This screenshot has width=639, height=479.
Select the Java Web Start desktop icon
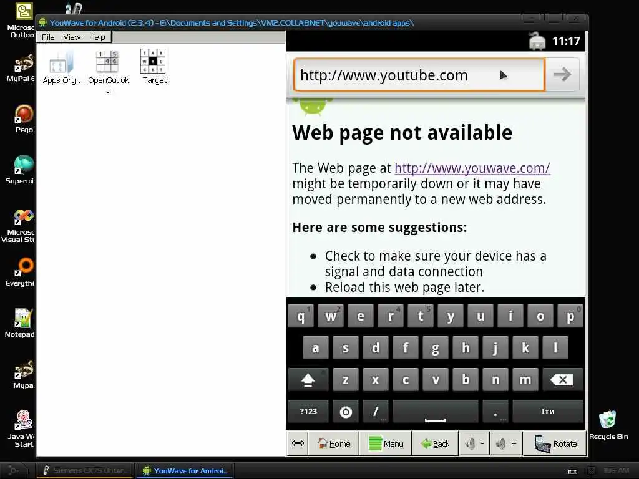tap(22, 428)
